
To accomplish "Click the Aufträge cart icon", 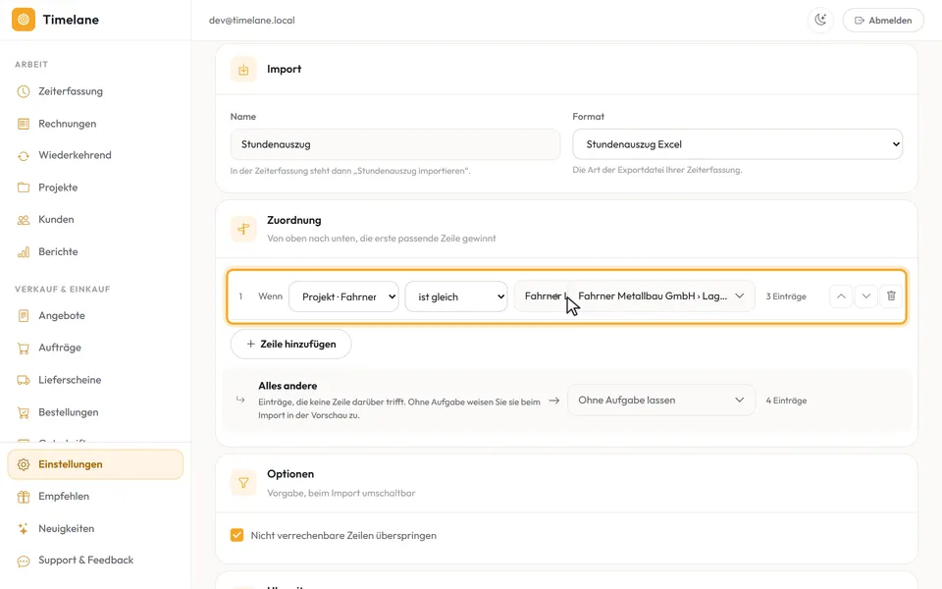I will point(24,348).
